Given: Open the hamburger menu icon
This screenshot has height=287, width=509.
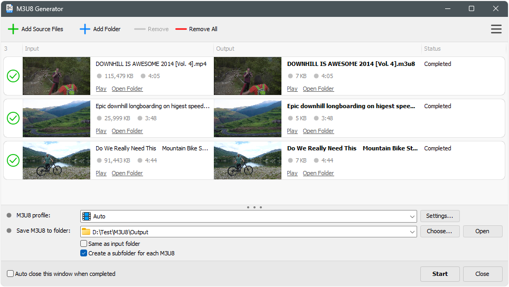Looking at the screenshot, I should click(x=496, y=29).
